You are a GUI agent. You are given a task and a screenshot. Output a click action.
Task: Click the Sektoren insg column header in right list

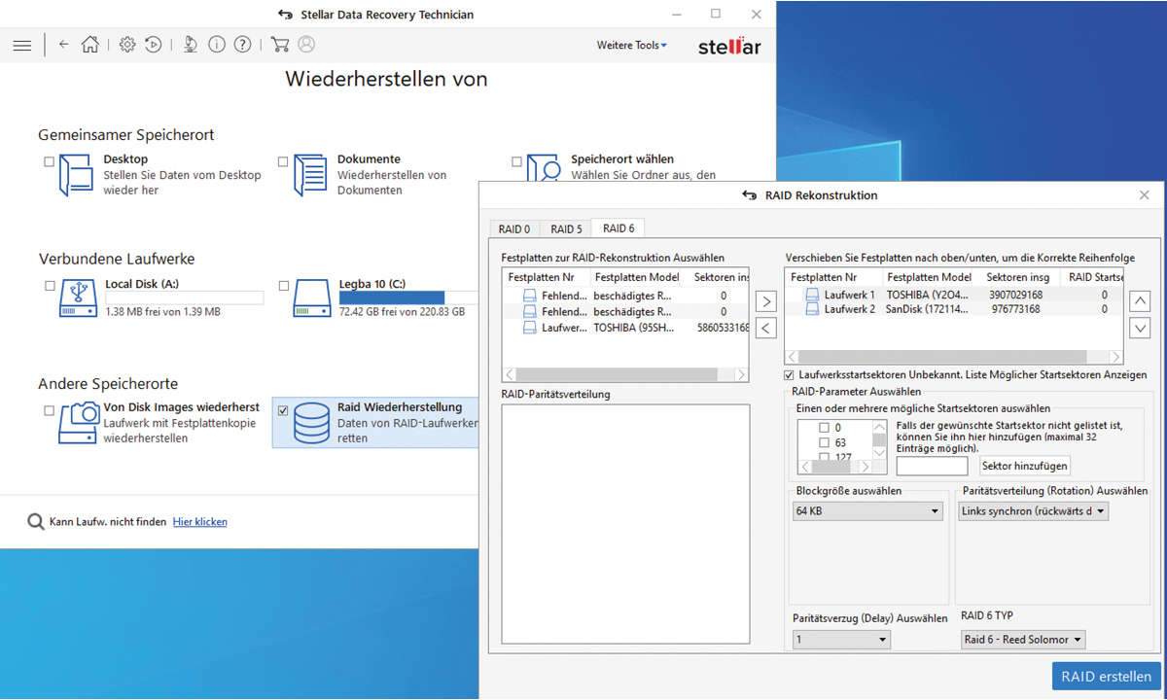pos(1018,277)
